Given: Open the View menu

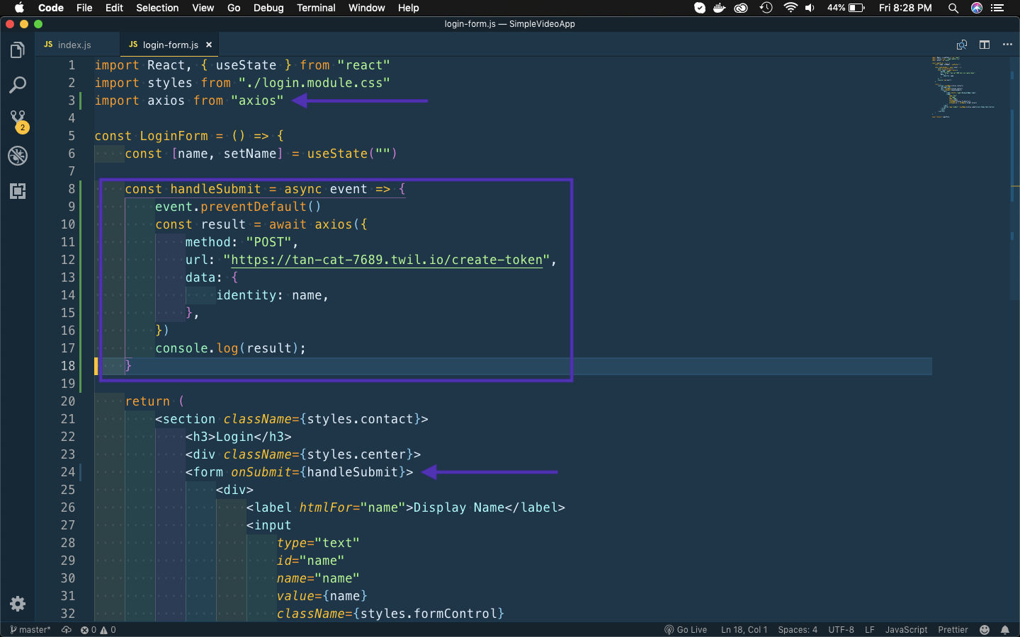Looking at the screenshot, I should (203, 8).
